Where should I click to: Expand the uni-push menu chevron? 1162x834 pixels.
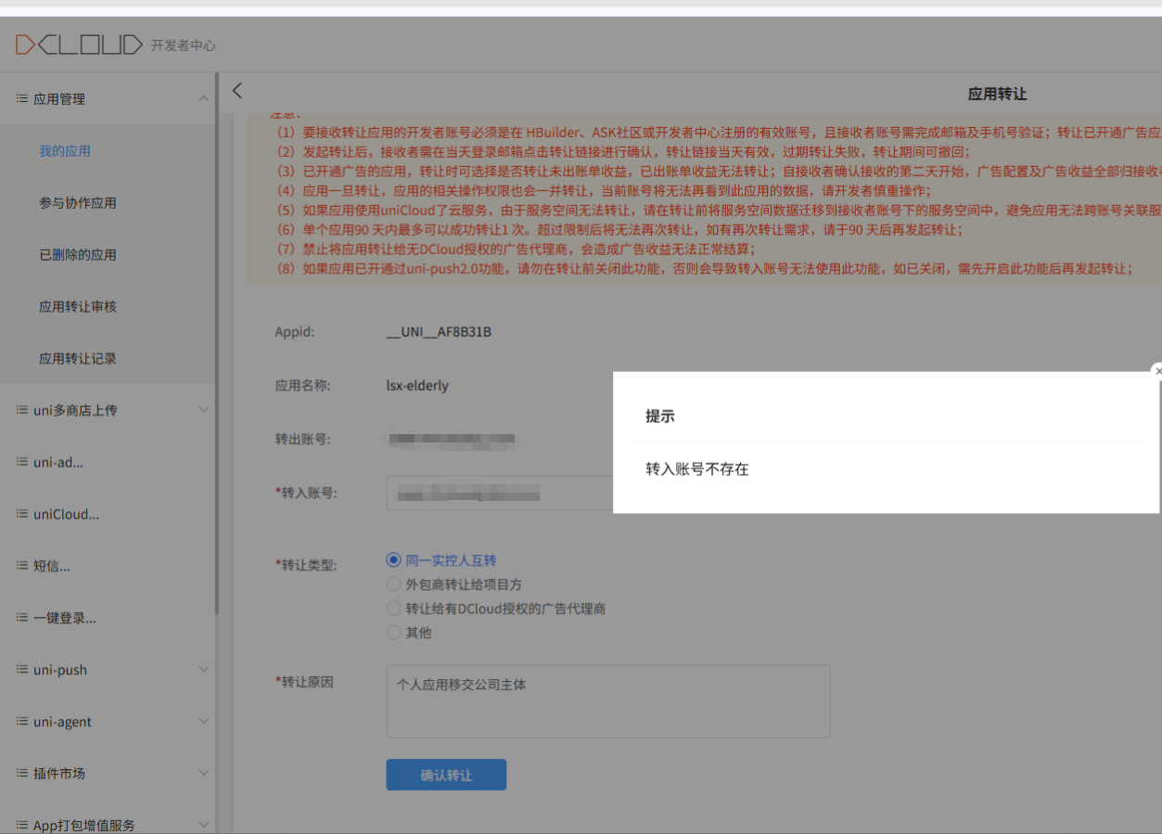tap(204, 670)
